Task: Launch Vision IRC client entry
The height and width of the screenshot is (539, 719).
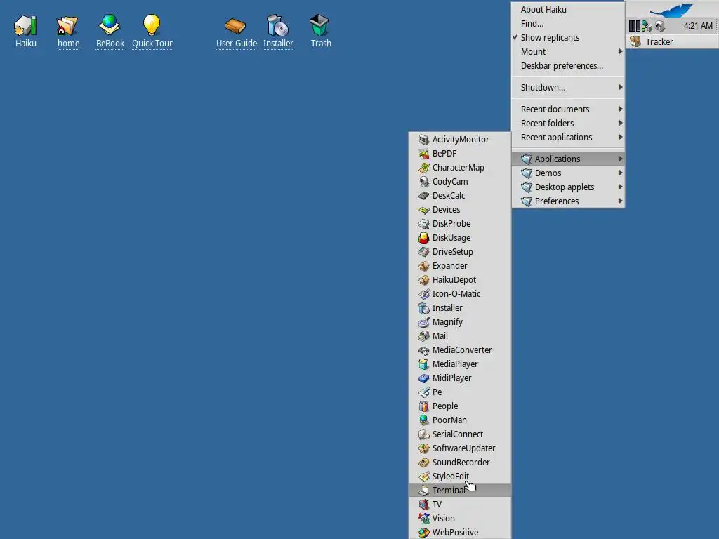Action: tap(460, 519)
